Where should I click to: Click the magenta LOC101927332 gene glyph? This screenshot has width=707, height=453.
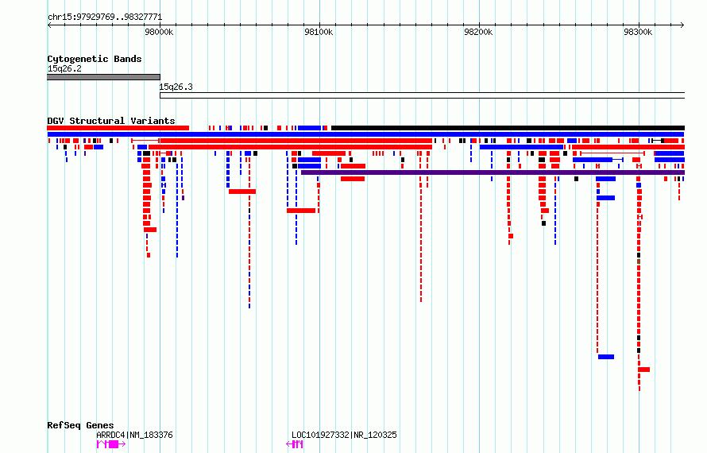(295, 444)
